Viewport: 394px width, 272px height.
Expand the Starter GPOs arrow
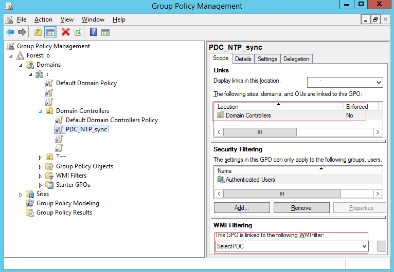pyautogui.click(x=40, y=185)
